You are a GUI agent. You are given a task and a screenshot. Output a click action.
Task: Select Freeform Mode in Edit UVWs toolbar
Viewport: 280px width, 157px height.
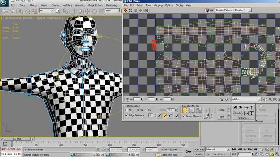point(140,10)
